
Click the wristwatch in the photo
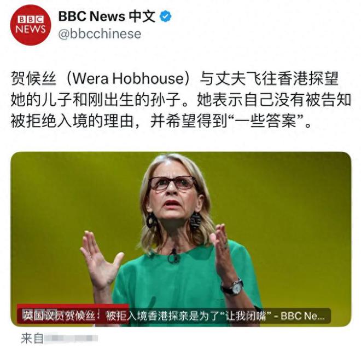pyautogui.click(x=232, y=287)
